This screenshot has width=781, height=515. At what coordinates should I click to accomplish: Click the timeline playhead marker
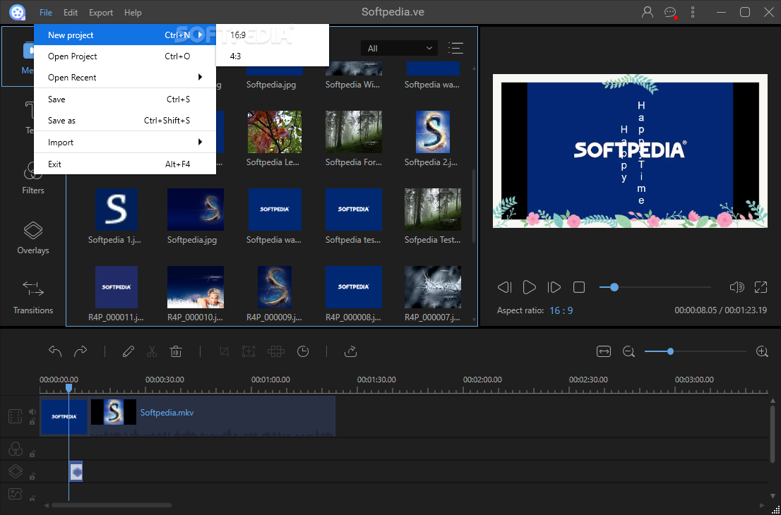pyautogui.click(x=68, y=387)
